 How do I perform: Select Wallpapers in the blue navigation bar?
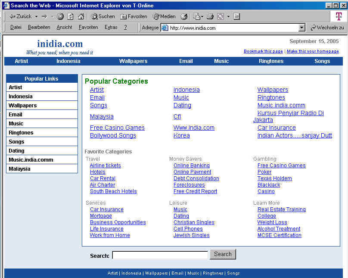(133, 61)
